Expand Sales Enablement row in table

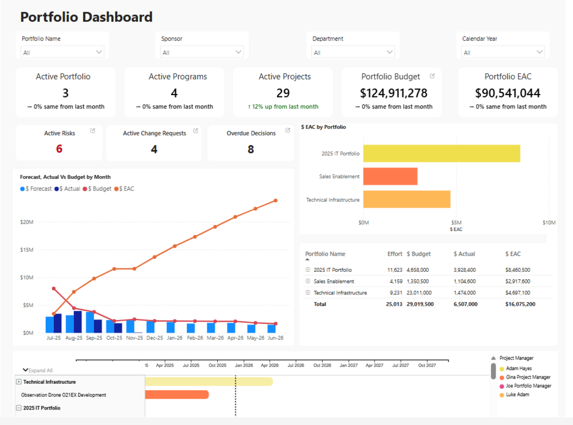point(308,281)
